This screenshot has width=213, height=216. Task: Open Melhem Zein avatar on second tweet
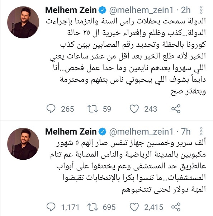point(23,144)
